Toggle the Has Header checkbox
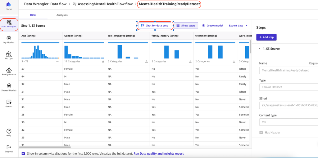This screenshot has height=158, width=318. coord(261,133)
